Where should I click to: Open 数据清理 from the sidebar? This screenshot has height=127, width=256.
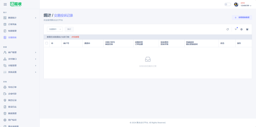(12, 113)
